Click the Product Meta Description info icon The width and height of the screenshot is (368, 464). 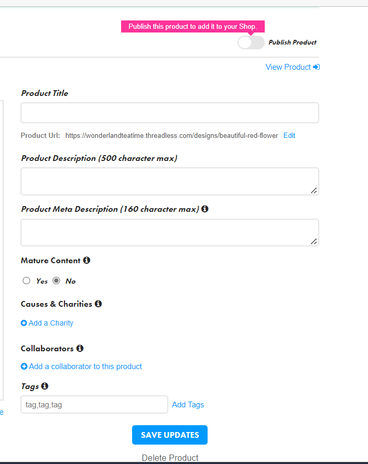205,209
